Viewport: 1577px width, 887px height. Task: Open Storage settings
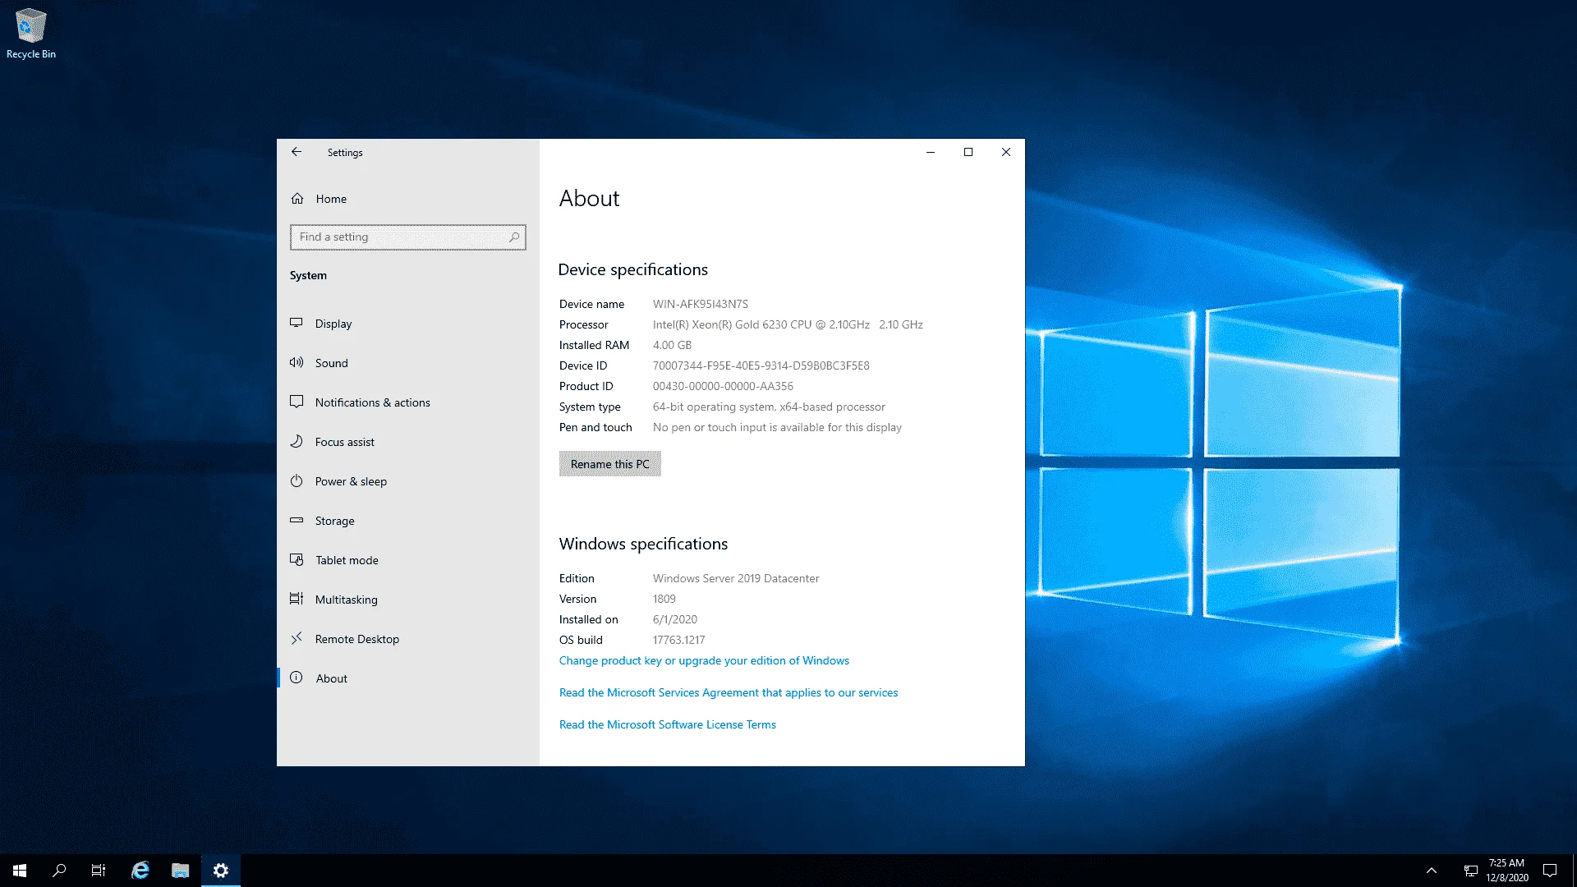pos(408,521)
